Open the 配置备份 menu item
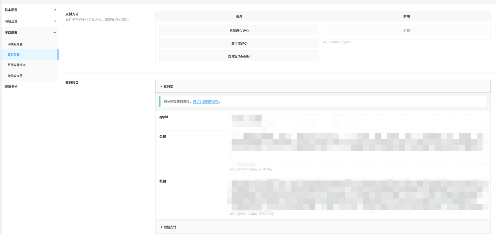The image size is (496, 234). [x=11, y=87]
